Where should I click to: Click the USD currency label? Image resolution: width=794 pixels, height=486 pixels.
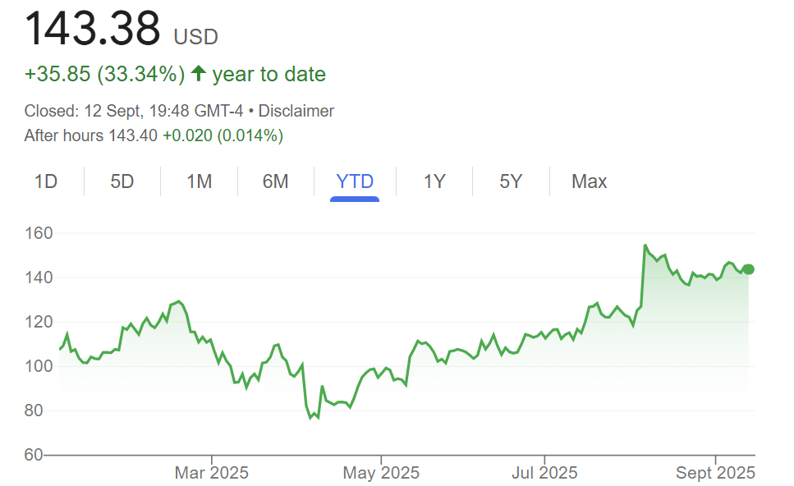(x=195, y=37)
